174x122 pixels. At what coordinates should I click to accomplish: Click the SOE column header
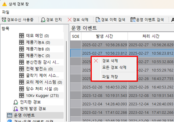[76, 36]
